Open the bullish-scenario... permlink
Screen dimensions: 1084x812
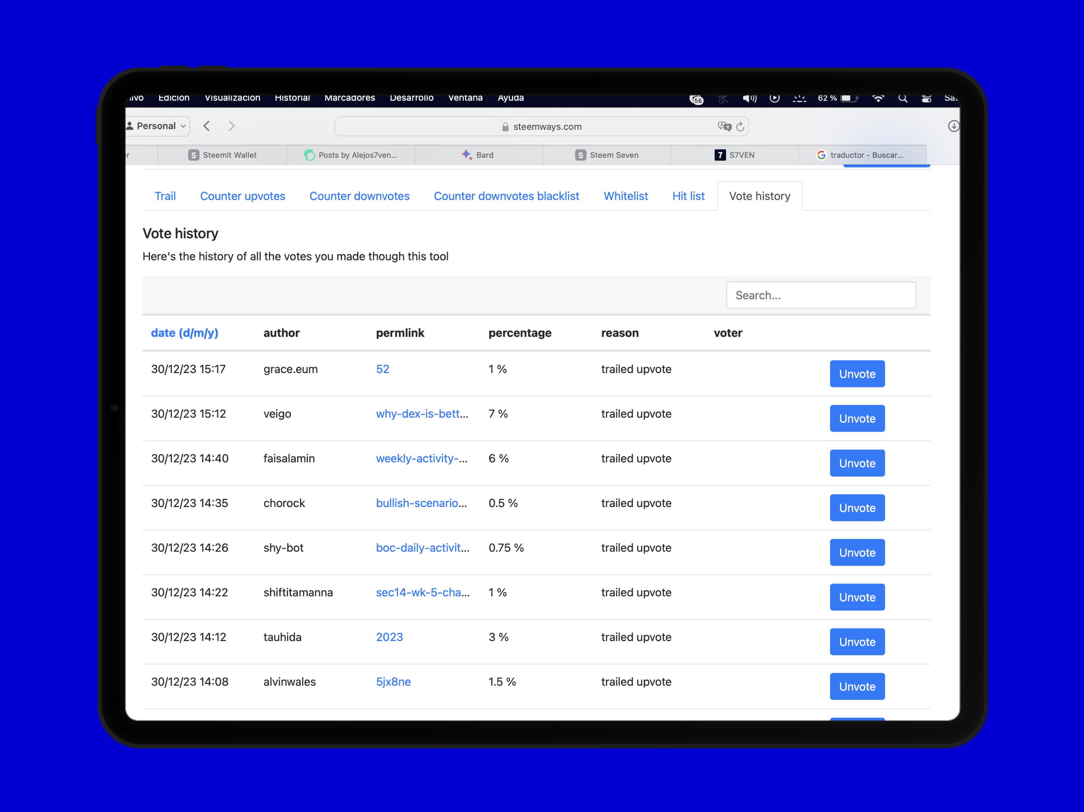421,503
